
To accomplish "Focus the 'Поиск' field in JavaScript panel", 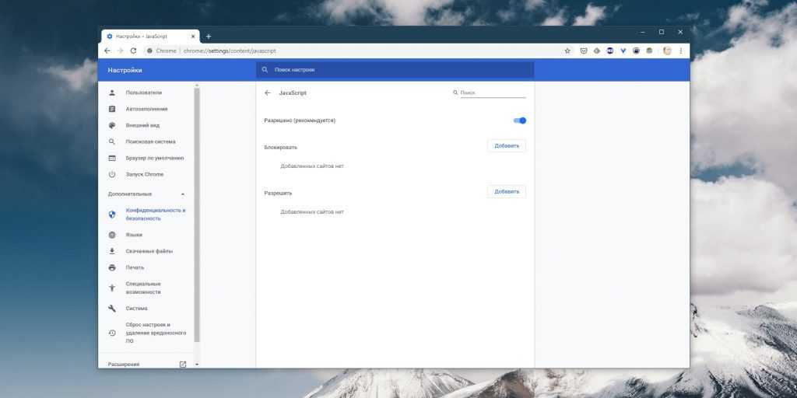I will click(492, 93).
